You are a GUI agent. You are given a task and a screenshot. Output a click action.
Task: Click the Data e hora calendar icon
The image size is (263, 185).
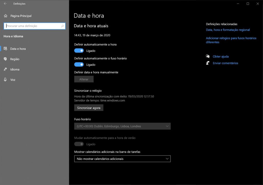click(x=5, y=49)
